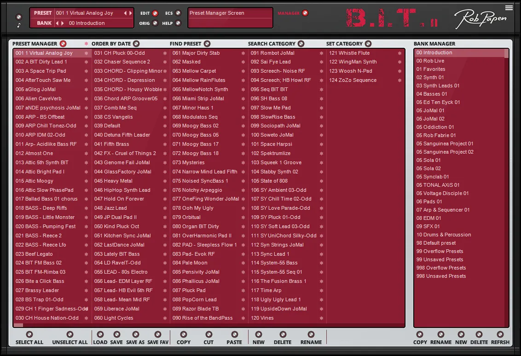Select bank 98 Default preset

click(x=459, y=243)
